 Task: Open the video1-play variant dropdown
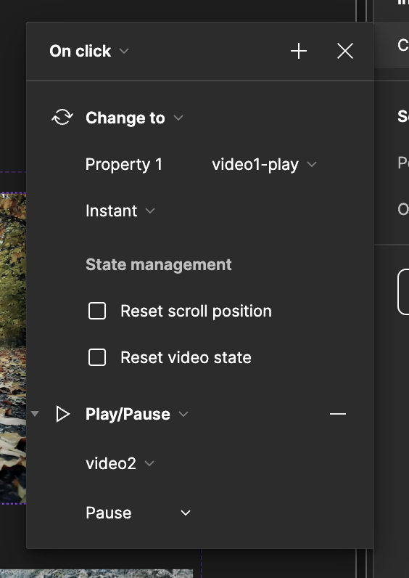(x=264, y=164)
